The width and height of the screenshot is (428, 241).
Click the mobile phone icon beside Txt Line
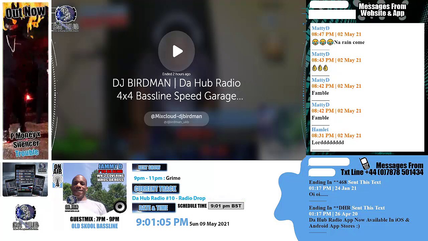pyautogui.click(x=364, y=163)
